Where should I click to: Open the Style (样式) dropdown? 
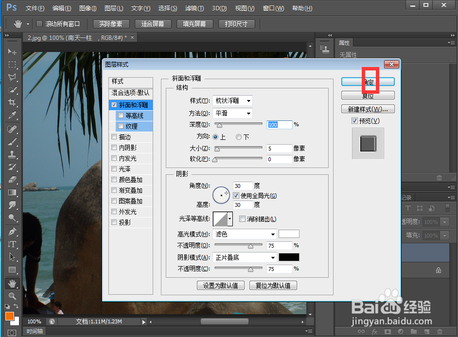tap(232, 101)
